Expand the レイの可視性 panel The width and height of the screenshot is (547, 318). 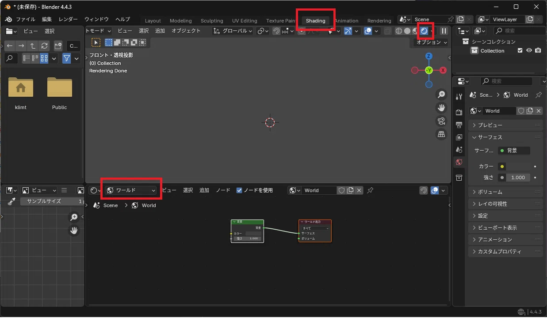505,204
